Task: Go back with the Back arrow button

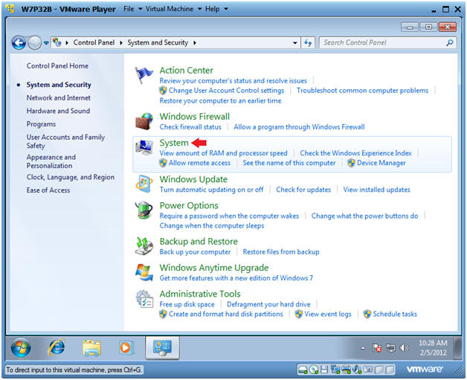Action: 19,43
